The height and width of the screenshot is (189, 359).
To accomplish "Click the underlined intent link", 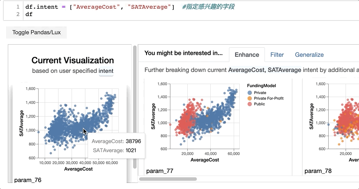I will 106,71.
